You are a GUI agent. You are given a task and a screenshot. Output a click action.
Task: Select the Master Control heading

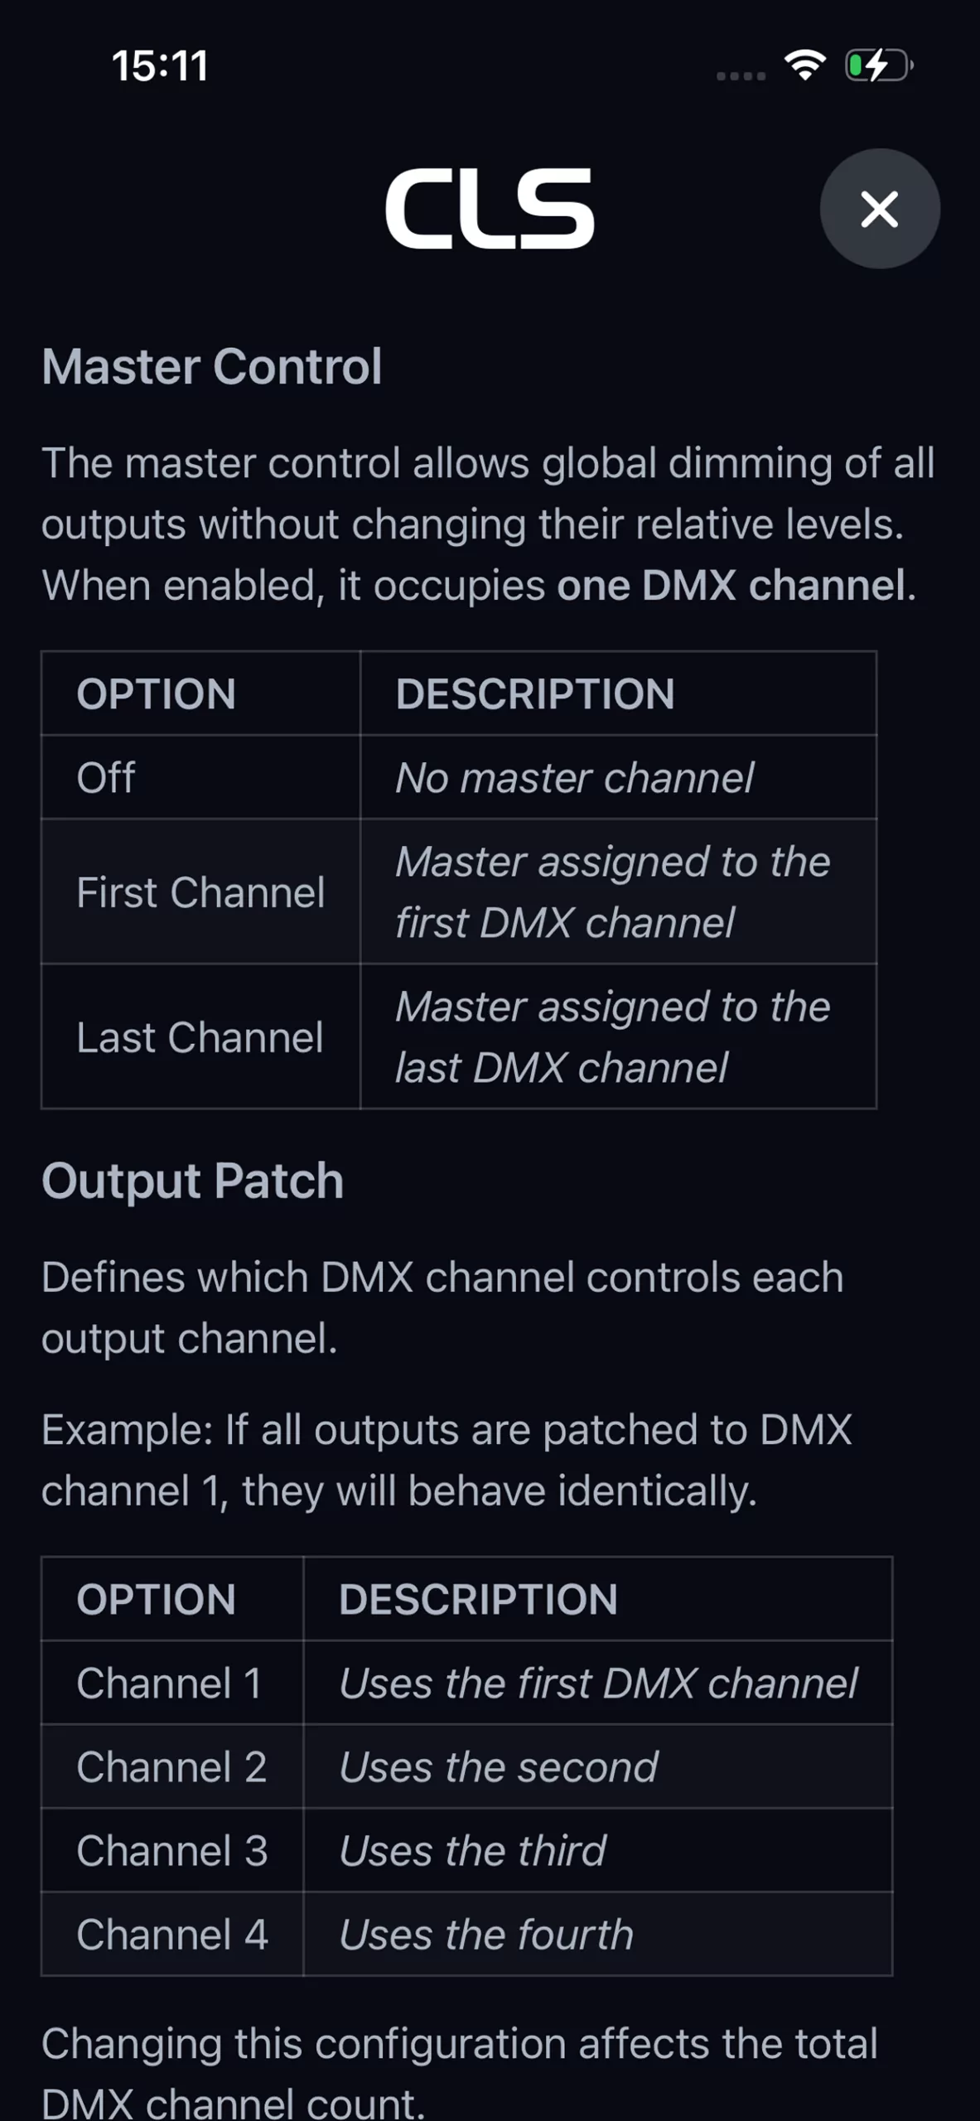212,366
